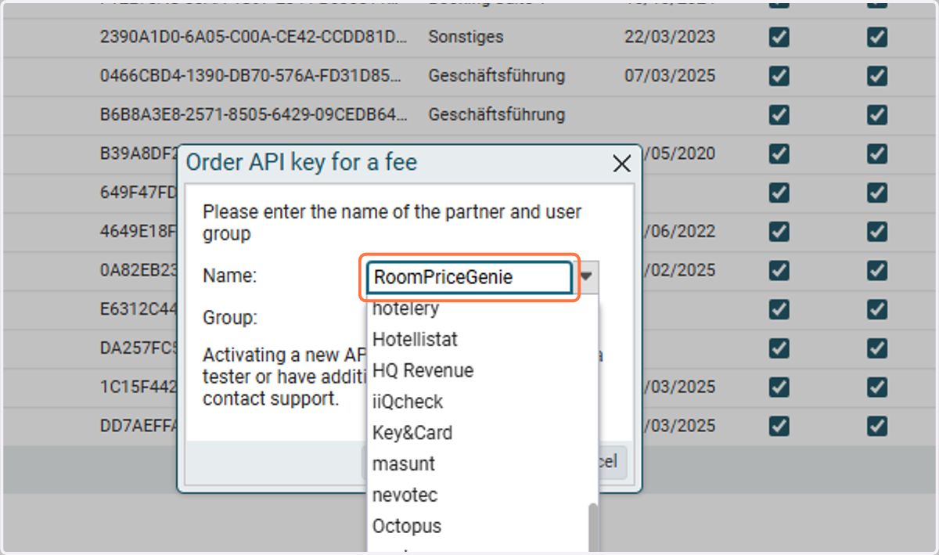Toggle first checkbox in row 2390A1D0
Image resolution: width=939 pixels, height=555 pixels.
pyautogui.click(x=779, y=37)
